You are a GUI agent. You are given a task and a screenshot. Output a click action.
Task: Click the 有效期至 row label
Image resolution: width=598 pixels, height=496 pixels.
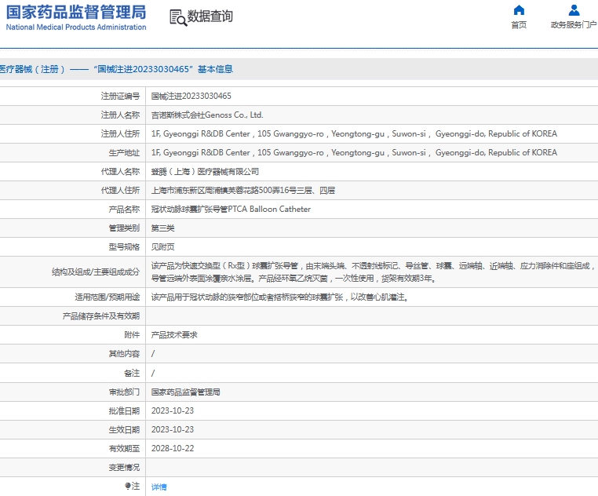(x=124, y=448)
